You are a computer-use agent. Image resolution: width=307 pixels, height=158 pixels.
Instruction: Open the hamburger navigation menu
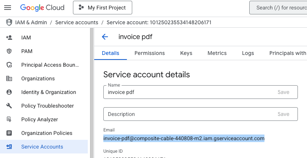tap(8, 8)
